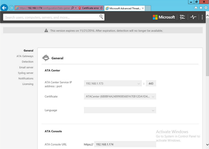The width and height of the screenshot is (209, 149).
Task: Click the Microsoft logo
Action: pyautogui.click(x=164, y=17)
